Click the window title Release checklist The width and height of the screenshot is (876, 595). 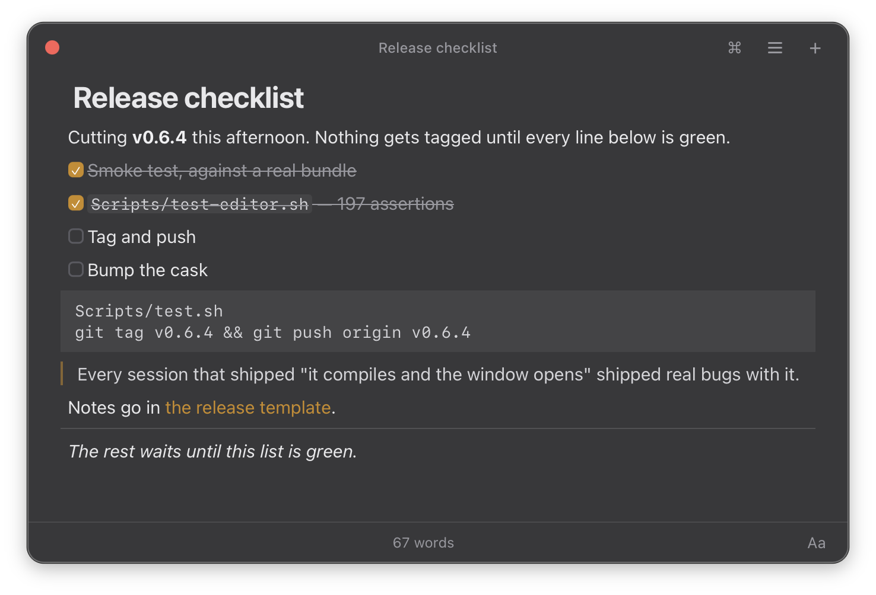[x=438, y=48]
